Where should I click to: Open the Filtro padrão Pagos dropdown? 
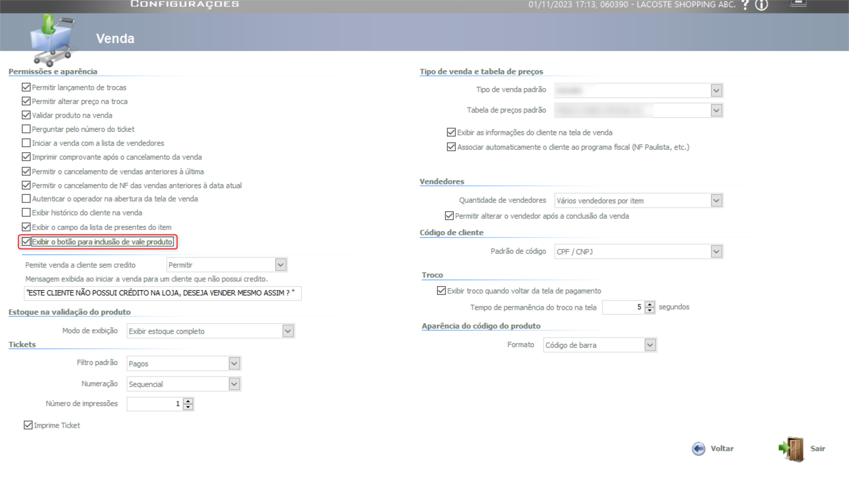tap(234, 363)
